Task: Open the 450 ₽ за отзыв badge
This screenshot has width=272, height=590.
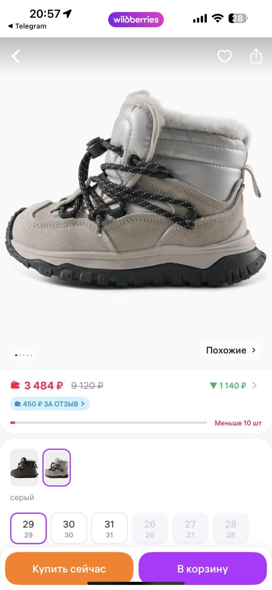Action: (x=50, y=403)
